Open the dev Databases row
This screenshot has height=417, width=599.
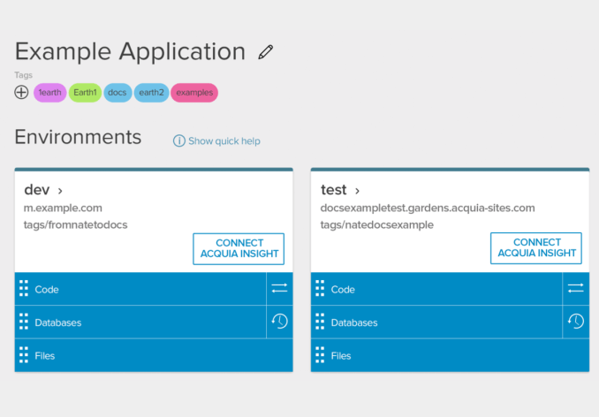pos(141,322)
